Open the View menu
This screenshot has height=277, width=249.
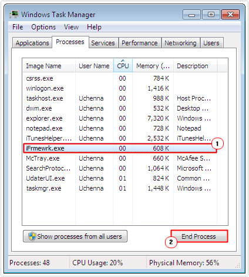point(71,27)
